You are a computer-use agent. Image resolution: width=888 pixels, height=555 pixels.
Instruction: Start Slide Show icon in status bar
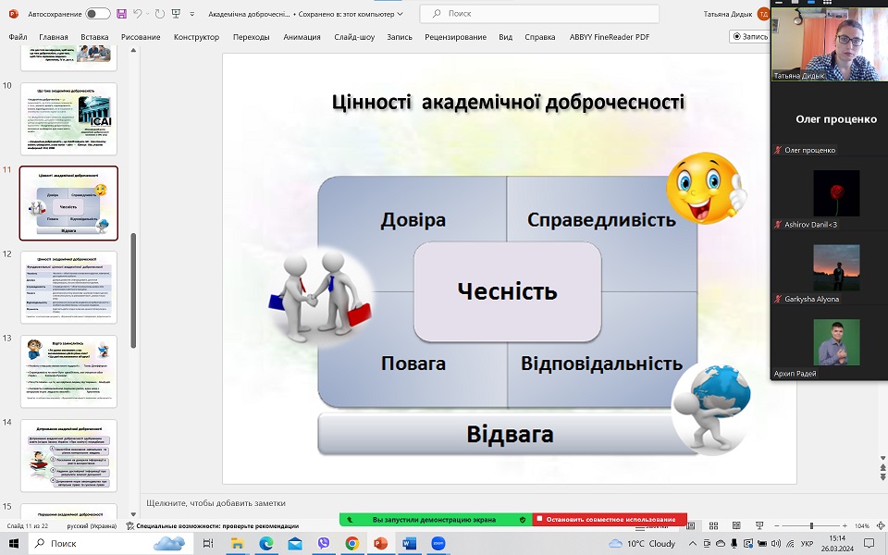759,526
